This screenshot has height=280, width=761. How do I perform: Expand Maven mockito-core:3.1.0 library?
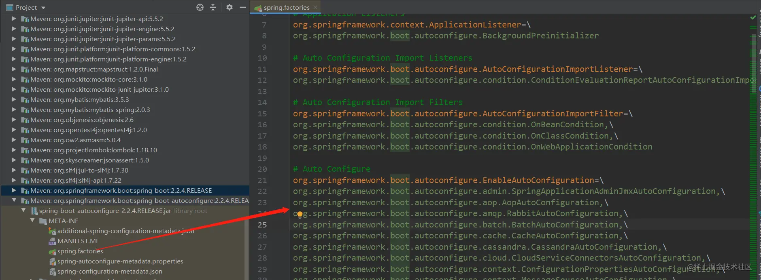coord(14,79)
